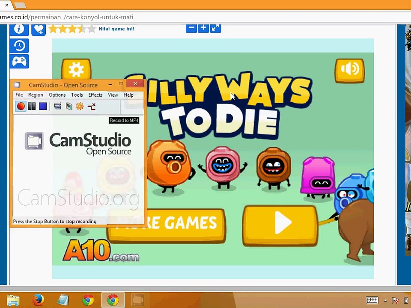This screenshot has height=308, width=411.
Task: Click the CamStudio taskbar icon
Action: [137, 300]
